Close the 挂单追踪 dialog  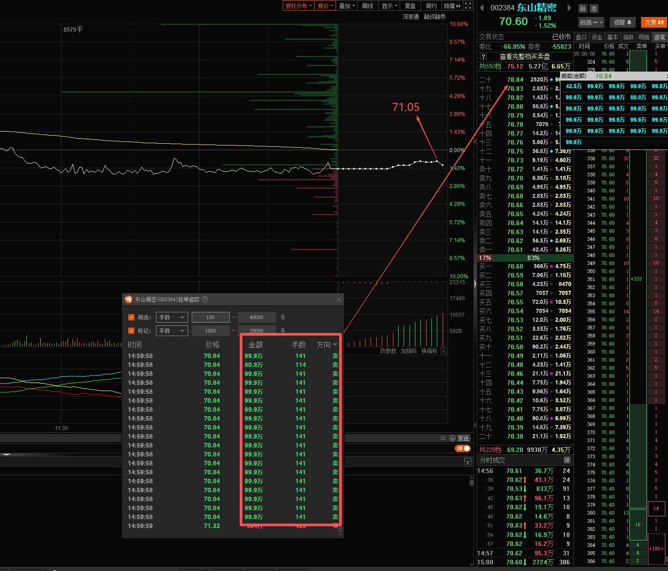[x=339, y=299]
